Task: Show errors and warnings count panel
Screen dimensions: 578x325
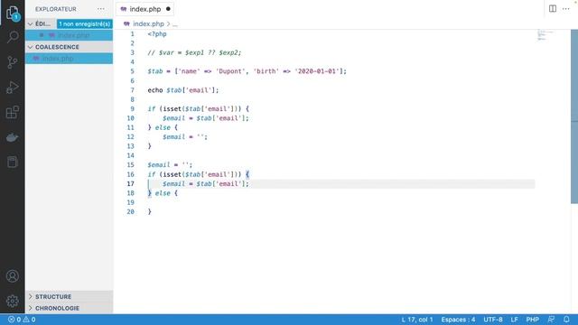Action: coord(22,320)
